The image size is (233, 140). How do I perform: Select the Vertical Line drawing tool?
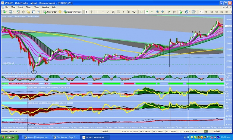pyautogui.click(x=98, y=12)
